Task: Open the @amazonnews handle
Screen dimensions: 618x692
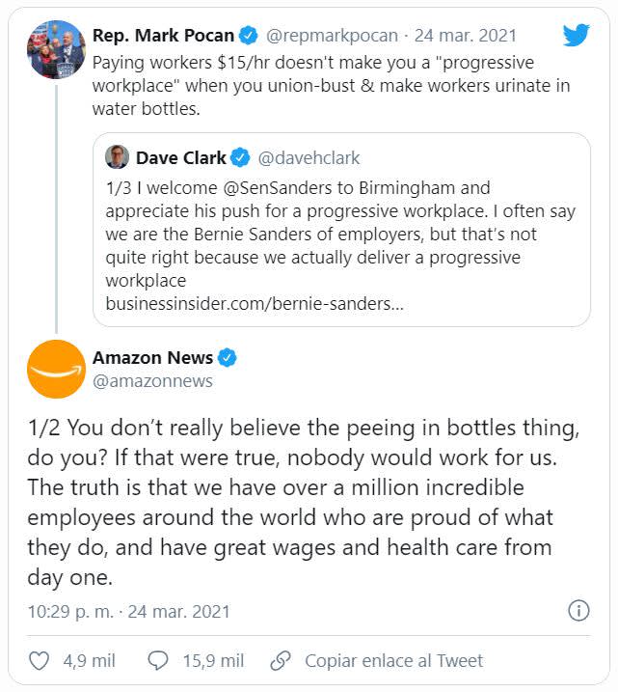Action: click(152, 381)
